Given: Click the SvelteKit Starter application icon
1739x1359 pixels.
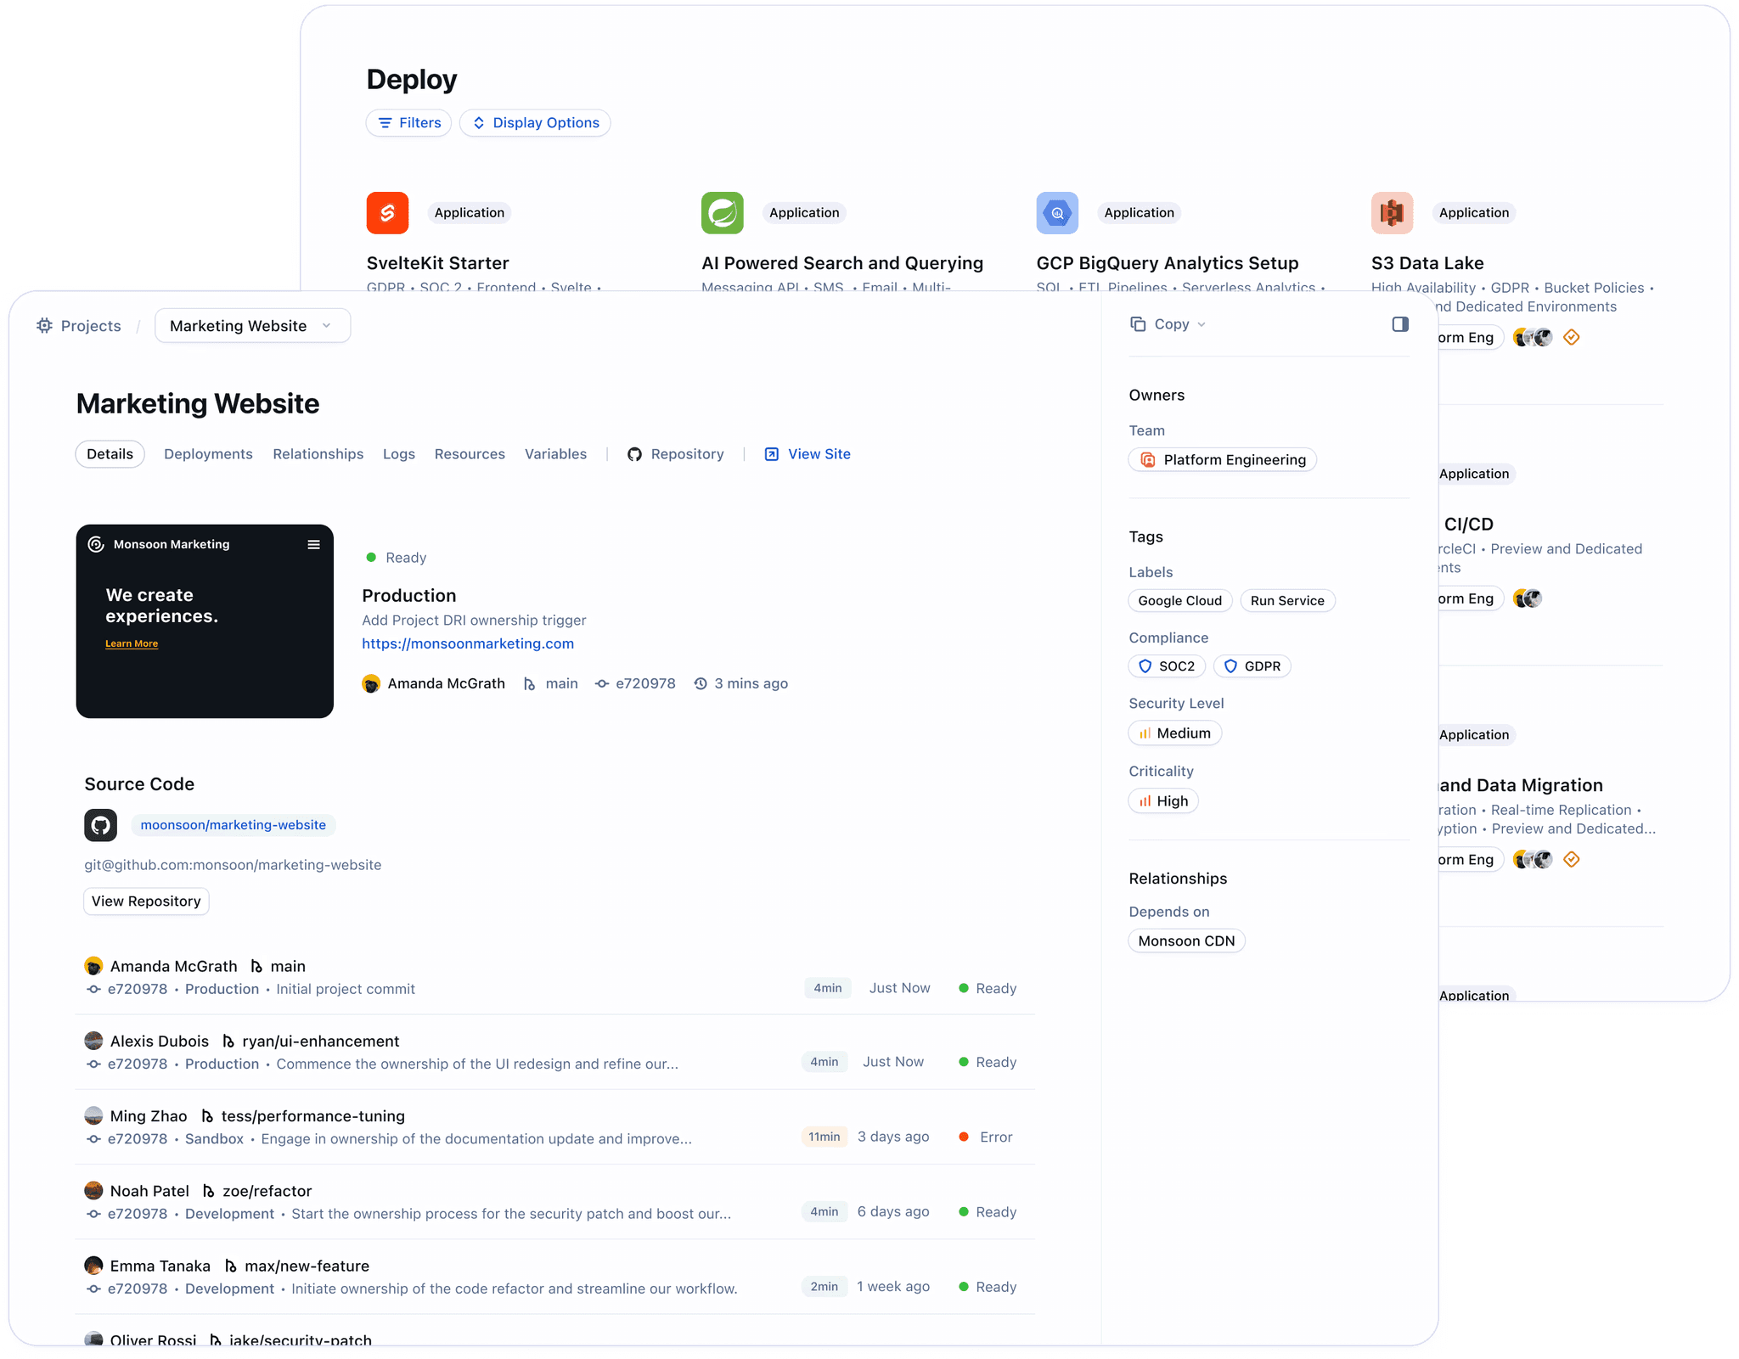Looking at the screenshot, I should point(387,212).
